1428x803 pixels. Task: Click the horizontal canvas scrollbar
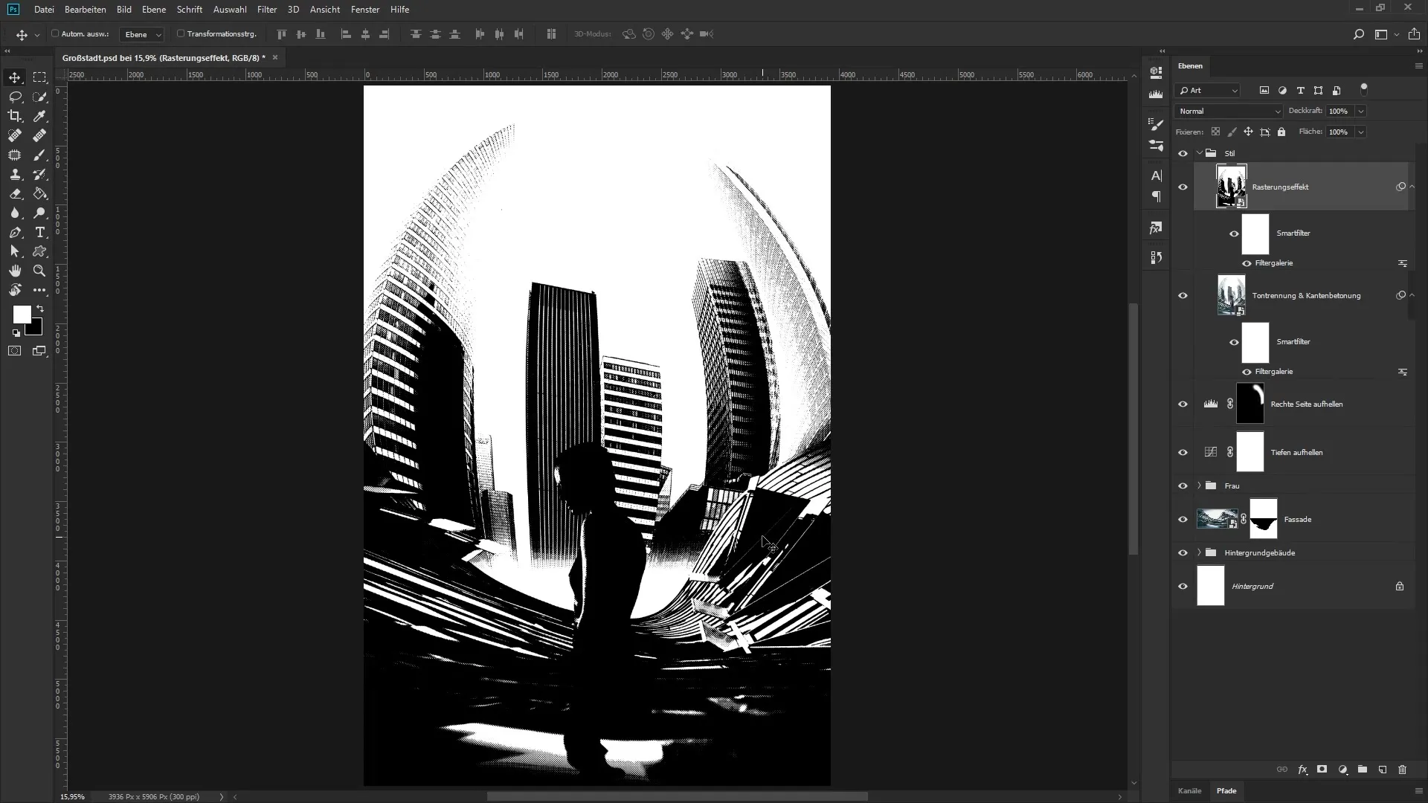point(677,796)
